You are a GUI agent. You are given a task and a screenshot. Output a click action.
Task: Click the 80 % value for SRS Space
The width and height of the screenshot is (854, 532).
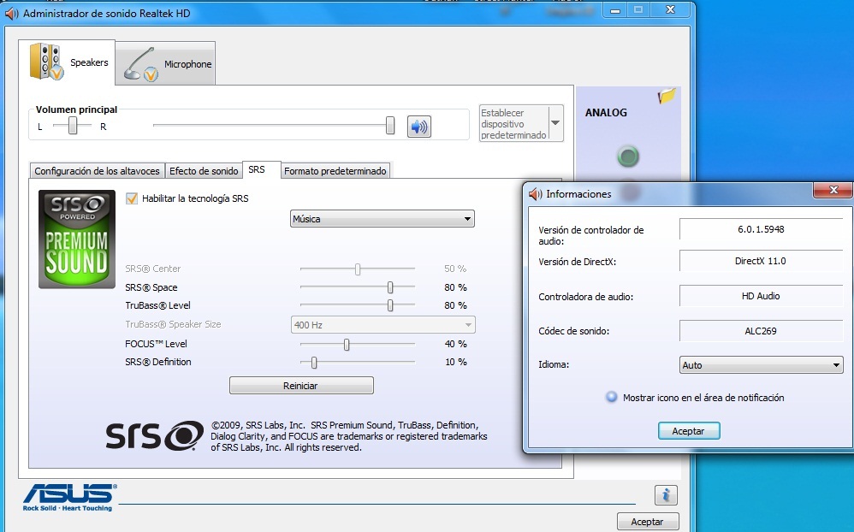(x=455, y=287)
